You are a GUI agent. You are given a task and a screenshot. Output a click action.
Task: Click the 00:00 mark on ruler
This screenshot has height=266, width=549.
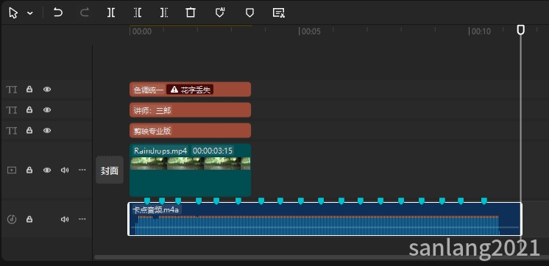pos(142,32)
